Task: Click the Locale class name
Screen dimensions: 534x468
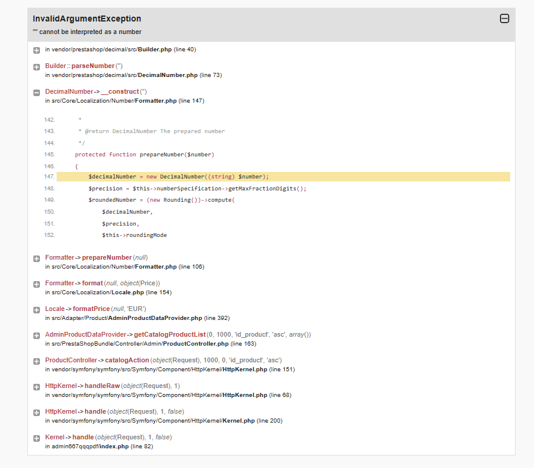Action: [55, 309]
